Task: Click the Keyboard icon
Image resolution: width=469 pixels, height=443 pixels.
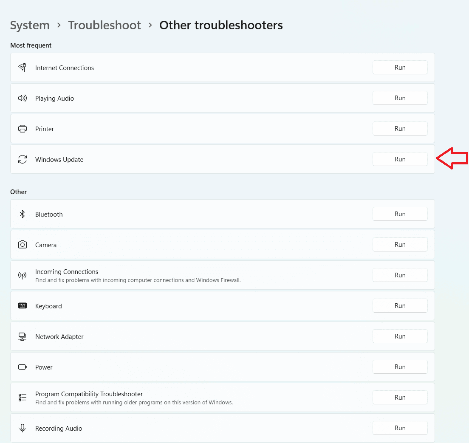Action: [x=23, y=306]
